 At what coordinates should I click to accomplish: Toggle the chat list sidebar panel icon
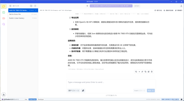(10, 6)
